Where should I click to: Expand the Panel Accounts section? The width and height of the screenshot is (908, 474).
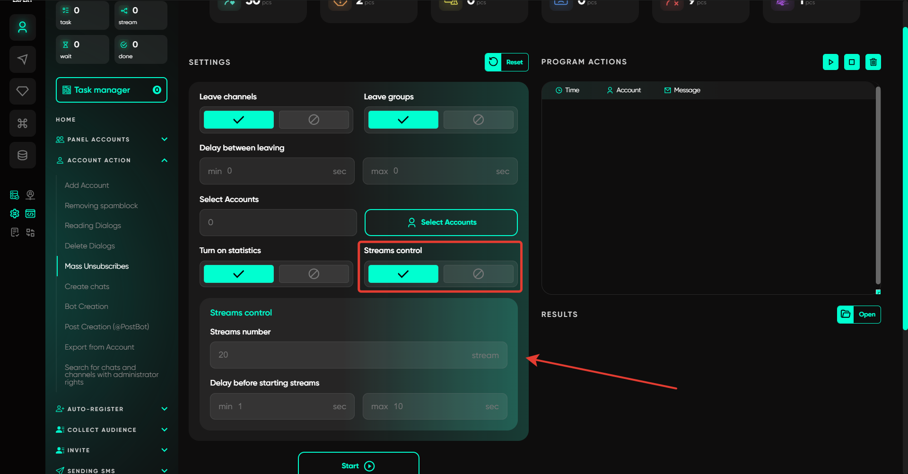pos(164,140)
